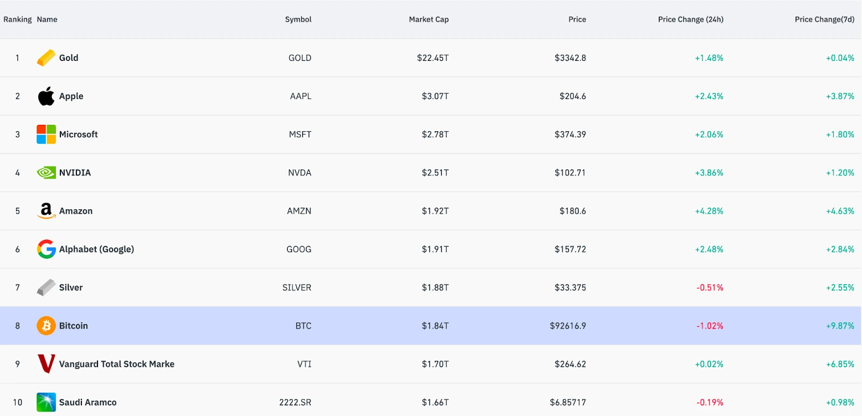The image size is (862, 416).
Task: Click Microsoft price $374.39
Action: pos(570,134)
